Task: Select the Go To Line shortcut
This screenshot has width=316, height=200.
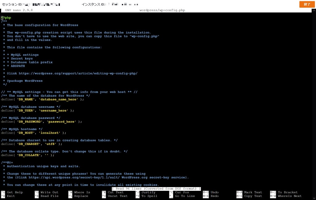Action: pos(182,196)
